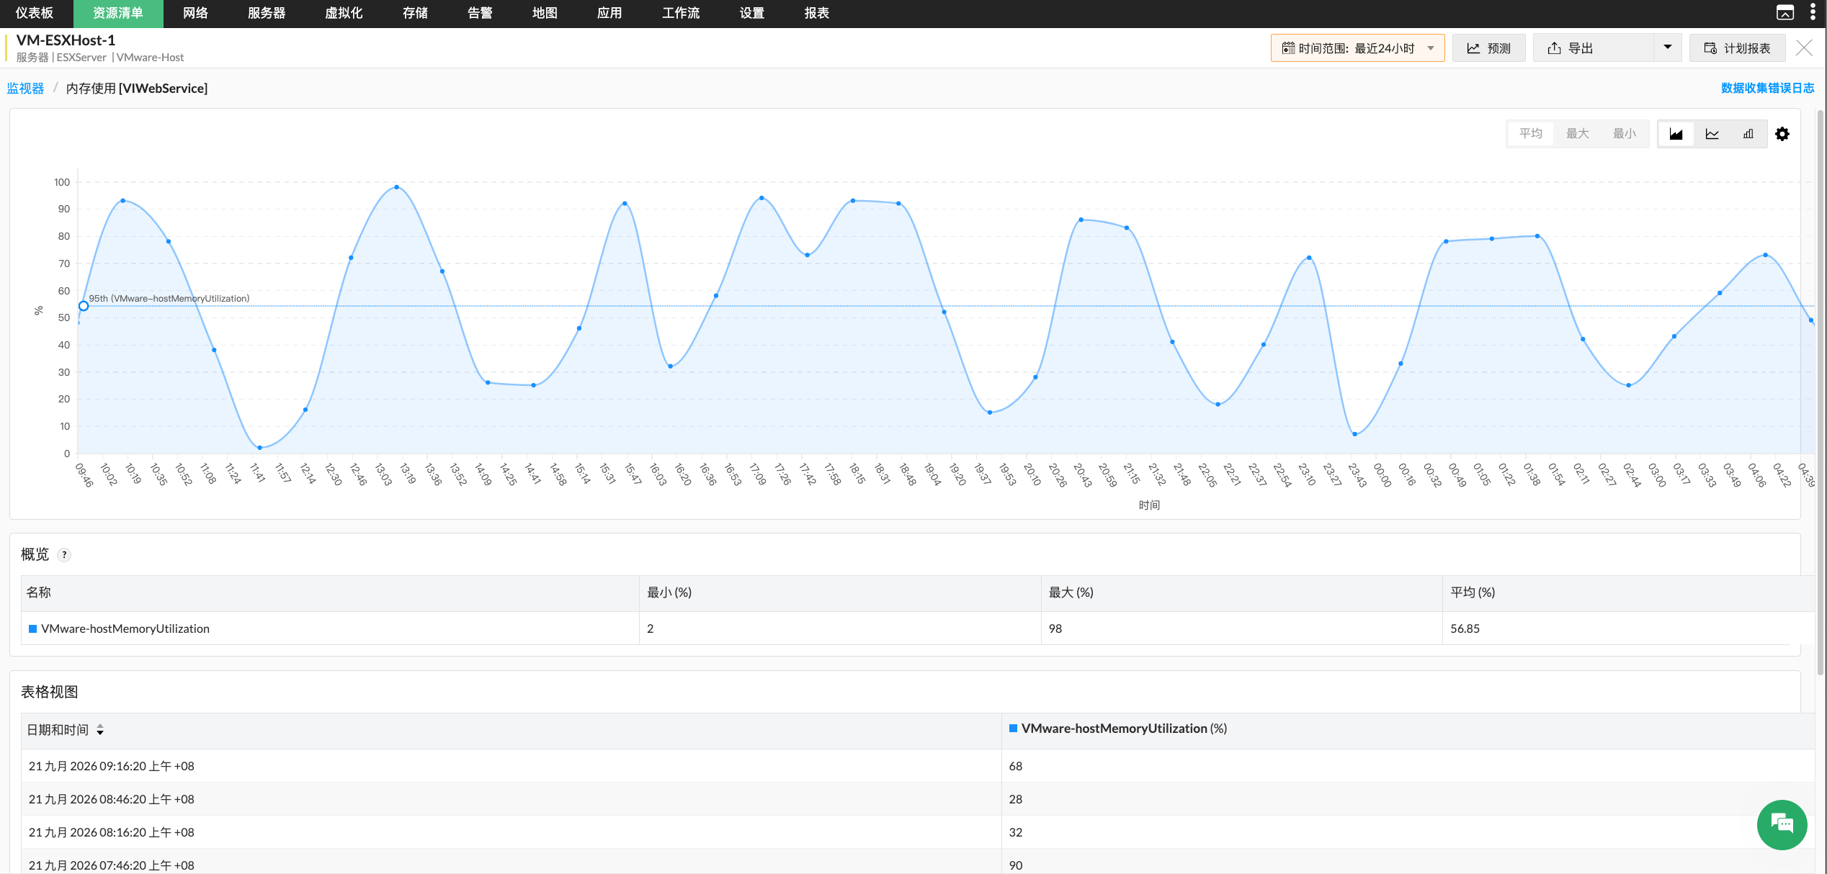Click the 56.85 average value
The height and width of the screenshot is (874, 1827).
[1465, 629]
